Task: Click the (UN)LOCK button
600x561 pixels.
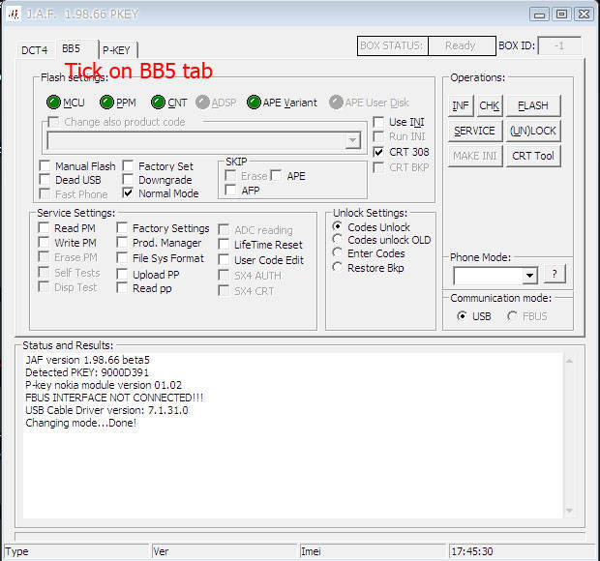Action: point(533,131)
